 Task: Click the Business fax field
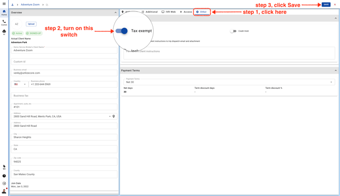click(64, 95)
